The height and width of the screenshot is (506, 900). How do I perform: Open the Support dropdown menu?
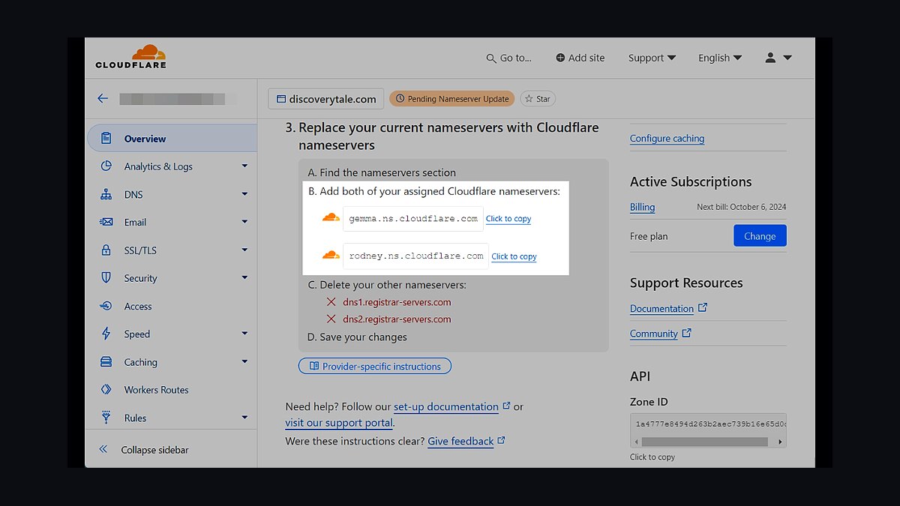coord(652,58)
